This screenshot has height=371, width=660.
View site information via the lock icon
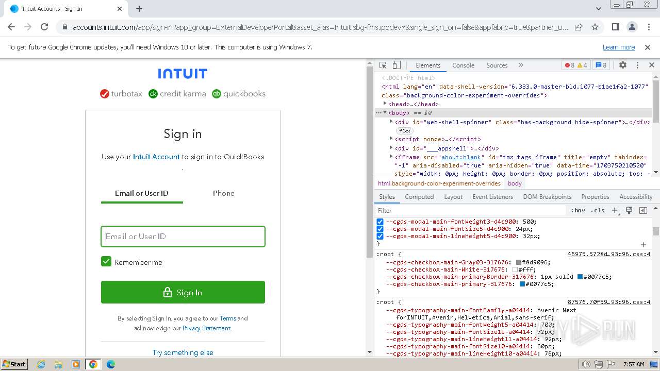point(64,27)
